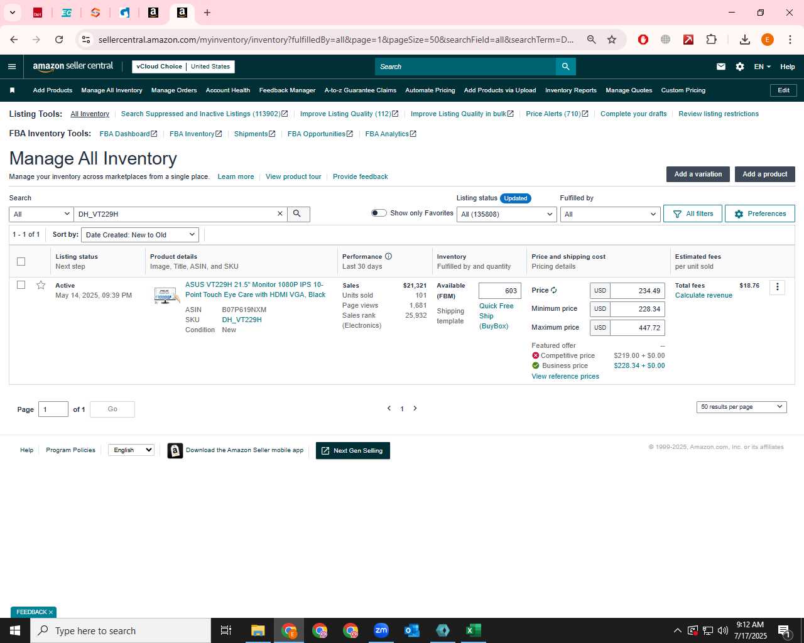Close the FEEDBACK tab
Viewport: 804px width, 643px height.
(x=51, y=612)
